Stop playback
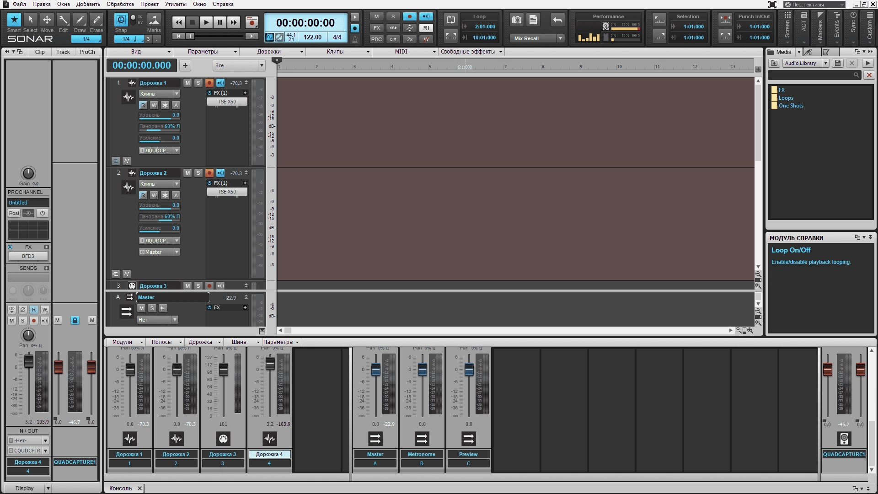The width and height of the screenshot is (878, 494). tap(193, 22)
